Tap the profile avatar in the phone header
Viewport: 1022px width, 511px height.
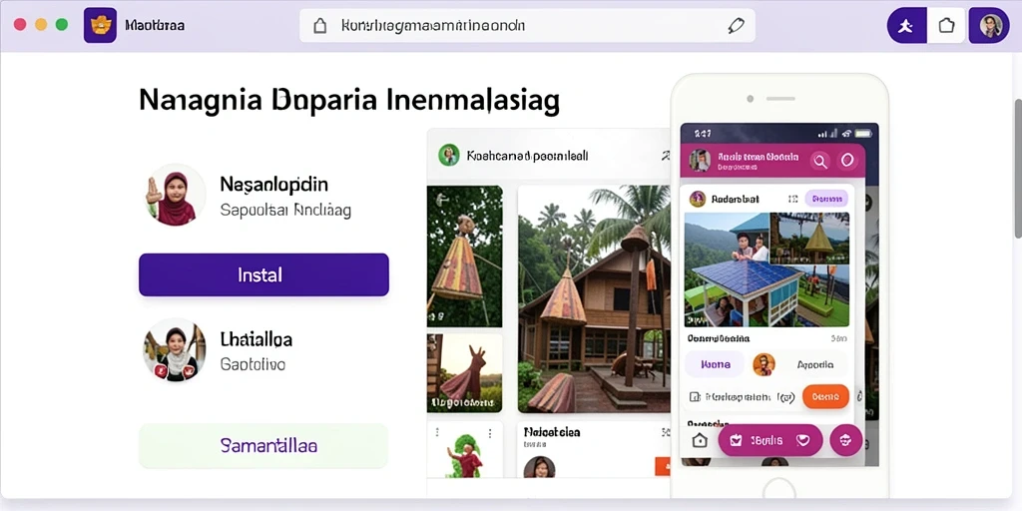(x=700, y=161)
